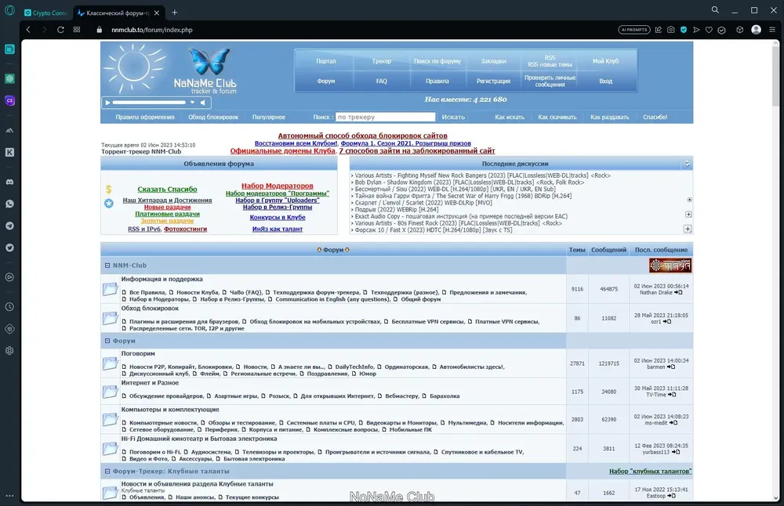
Task: Open the K sidebar icon
Action: (x=9, y=153)
